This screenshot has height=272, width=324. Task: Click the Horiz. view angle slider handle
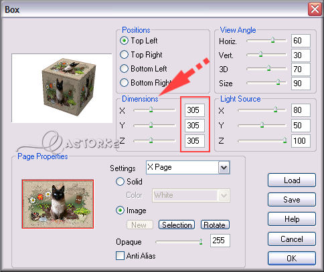[272, 40]
